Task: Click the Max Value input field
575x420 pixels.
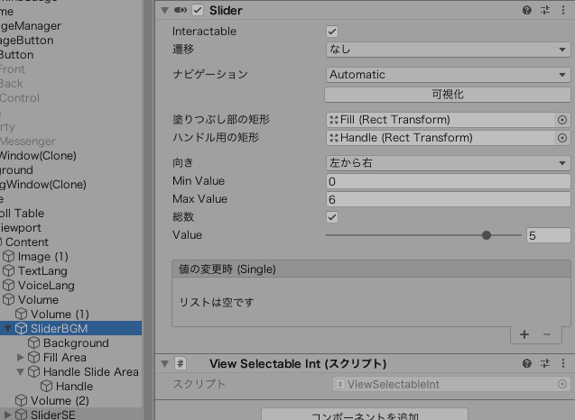Action: point(448,199)
